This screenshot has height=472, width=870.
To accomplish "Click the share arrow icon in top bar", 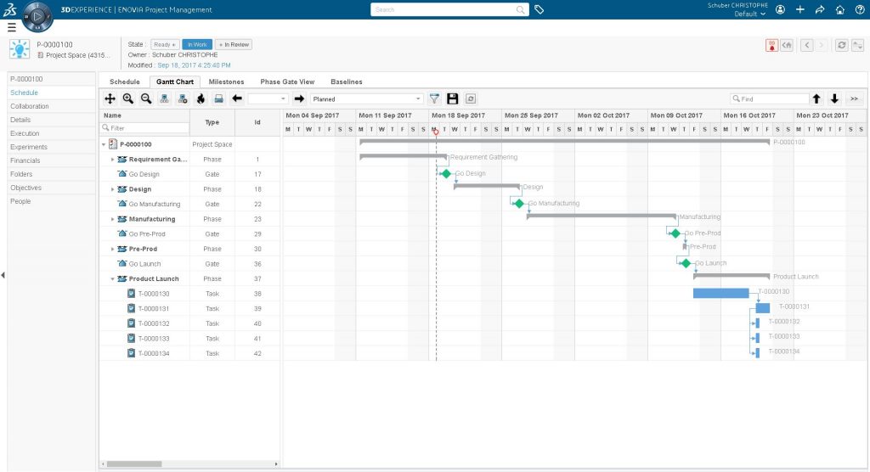I will 820,9.
